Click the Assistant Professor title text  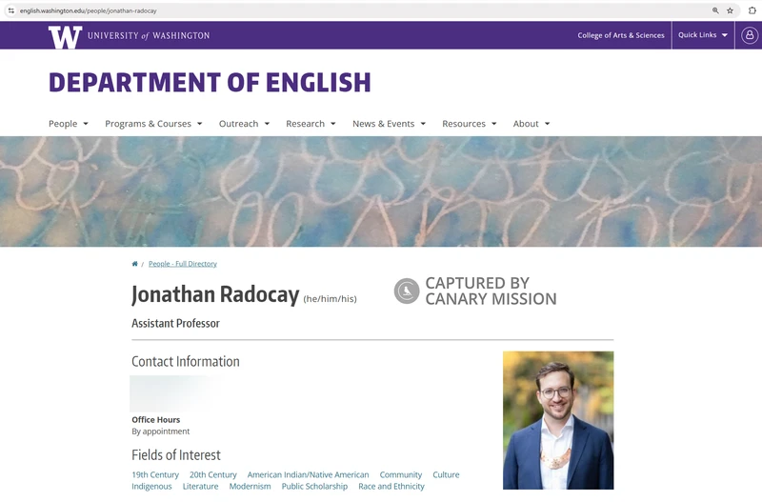pyautogui.click(x=175, y=323)
